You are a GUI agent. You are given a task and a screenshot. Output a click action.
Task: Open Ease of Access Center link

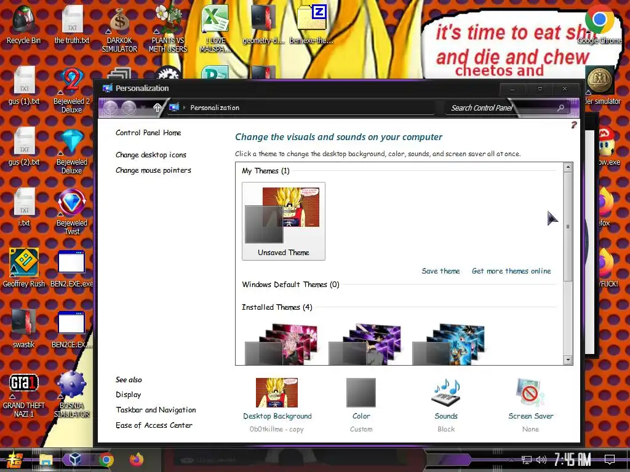(154, 425)
